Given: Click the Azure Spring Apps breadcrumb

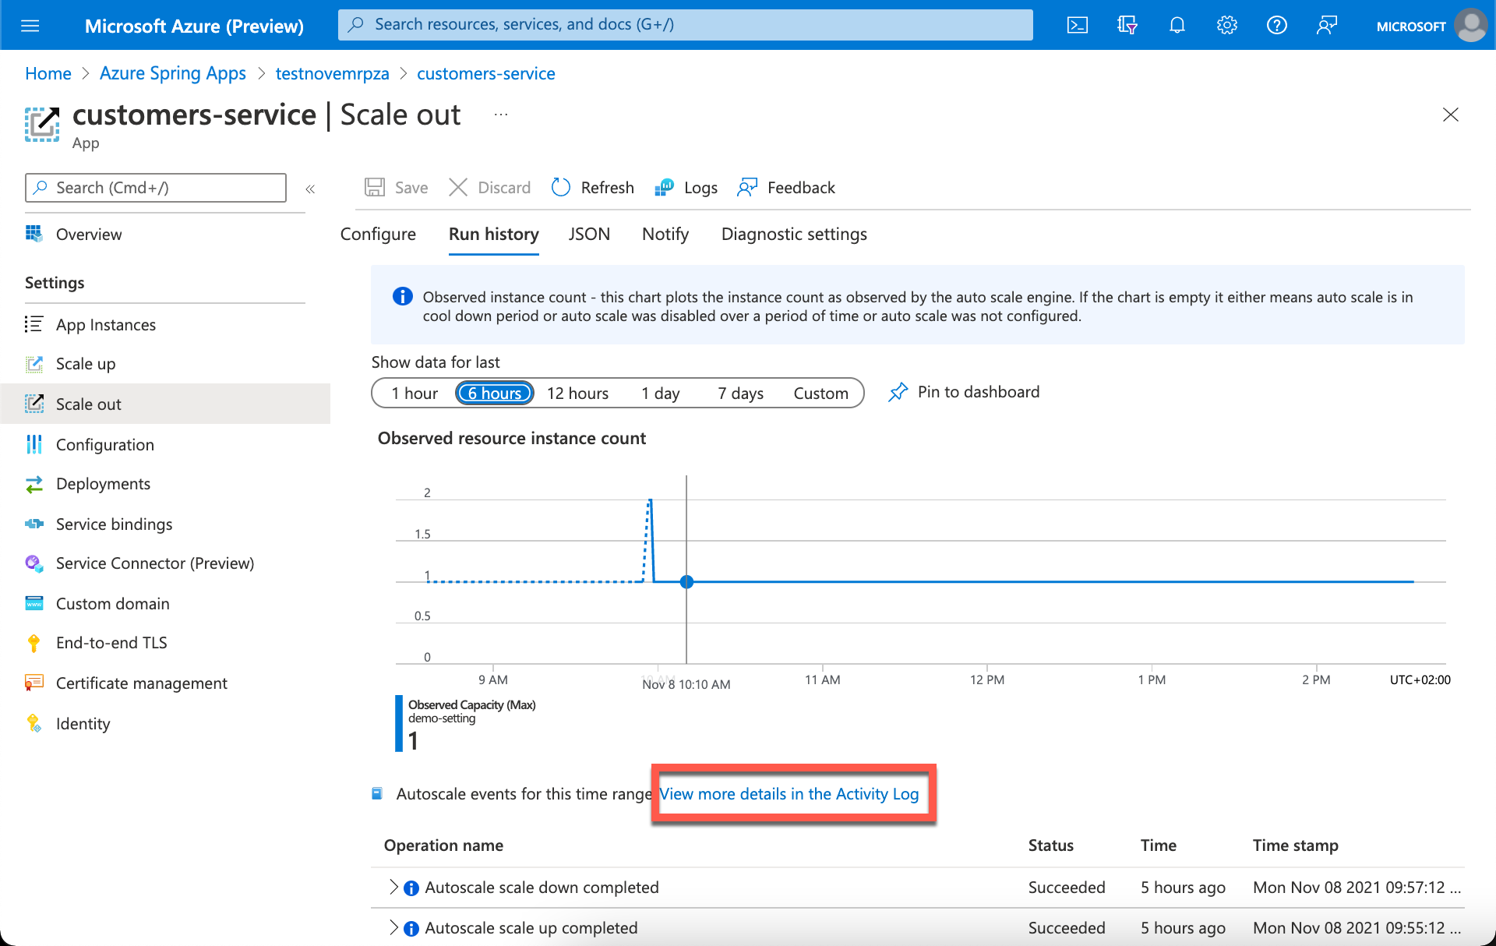Looking at the screenshot, I should [x=173, y=73].
